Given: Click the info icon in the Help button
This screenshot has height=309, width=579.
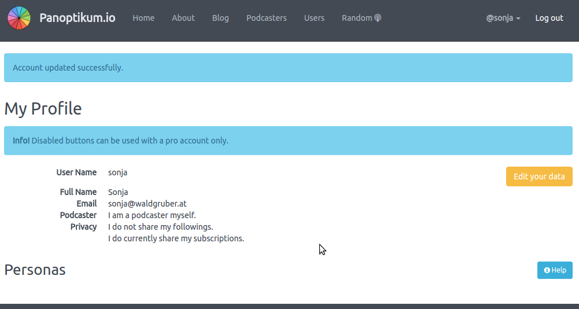Looking at the screenshot, I should pos(547,270).
